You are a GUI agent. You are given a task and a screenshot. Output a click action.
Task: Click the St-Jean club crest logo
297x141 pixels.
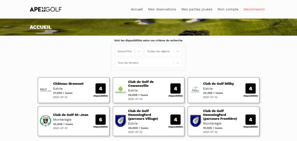(46, 120)
